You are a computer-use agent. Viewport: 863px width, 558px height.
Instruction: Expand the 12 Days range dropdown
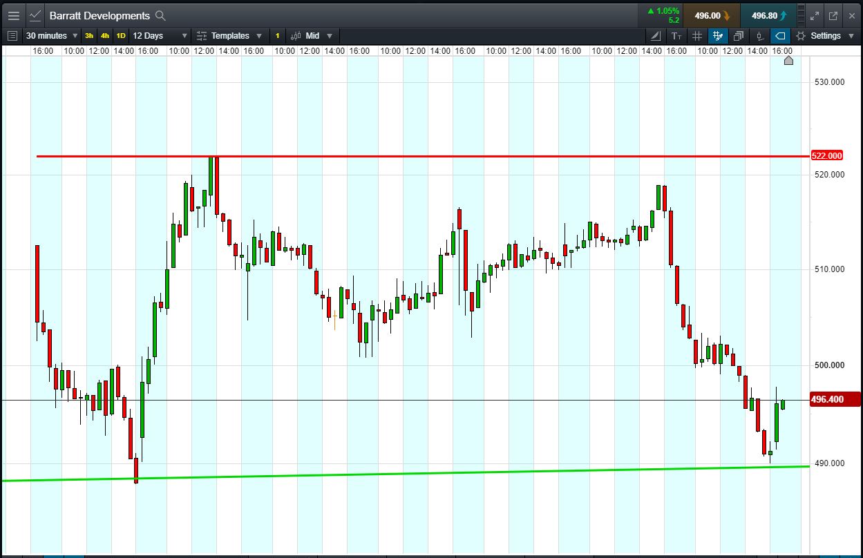160,36
